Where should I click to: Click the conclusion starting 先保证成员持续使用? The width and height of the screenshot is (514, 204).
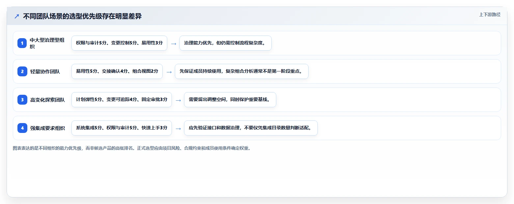coord(242,71)
